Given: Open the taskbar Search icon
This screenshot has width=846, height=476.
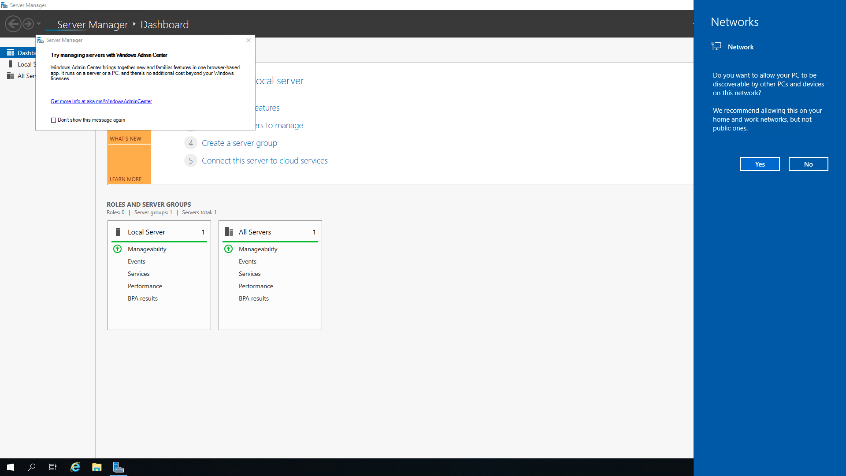Looking at the screenshot, I should pos(32,467).
